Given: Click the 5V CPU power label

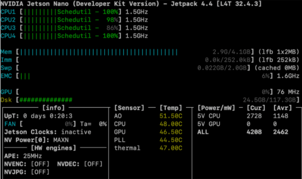Looking at the screenshot, I should 209,116.
